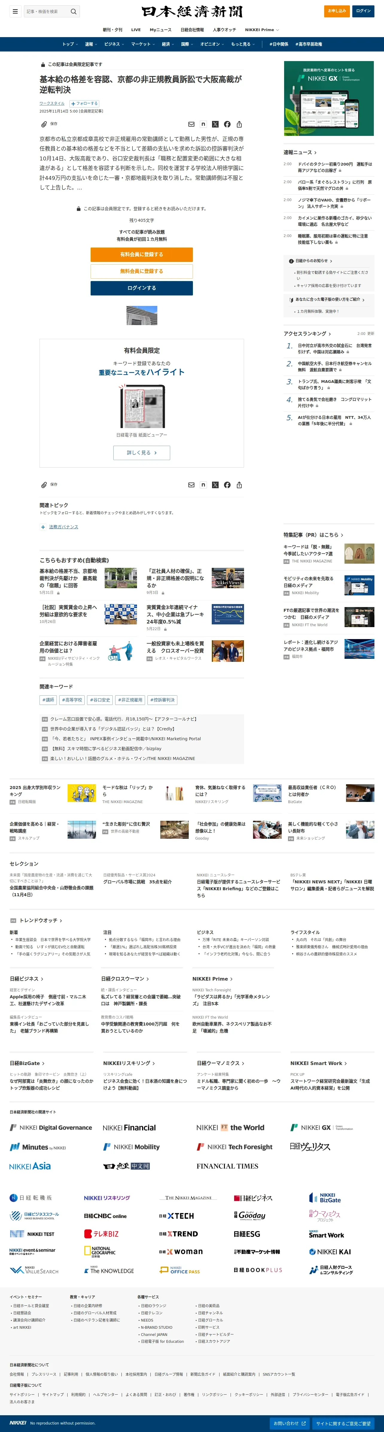Open the 日経CNBC online logo
Viewport: 384px width, 1432px height.
(x=105, y=1216)
